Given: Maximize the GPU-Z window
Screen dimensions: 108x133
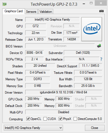Looking at the screenshot, I should (91, 3).
